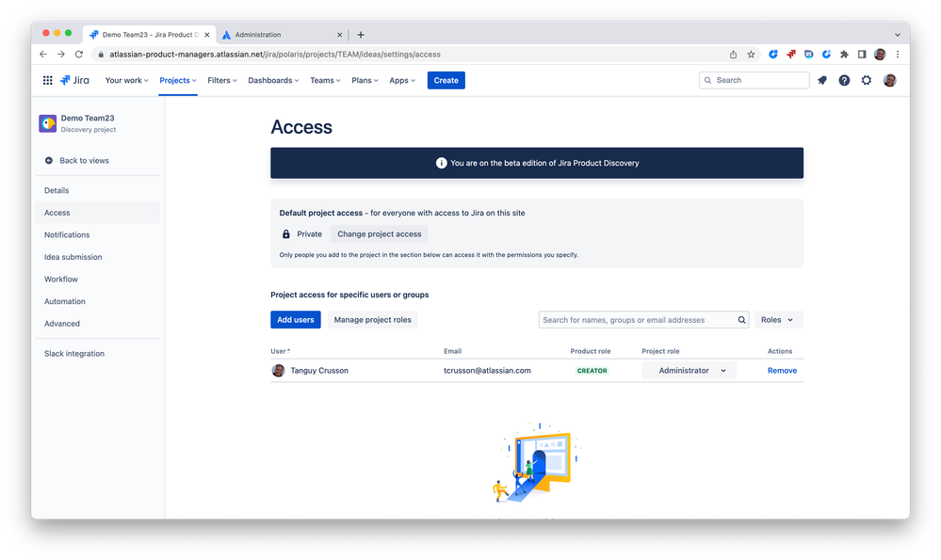Go forward with browser forward arrow
Image resolution: width=941 pixels, height=560 pixels.
(61, 55)
